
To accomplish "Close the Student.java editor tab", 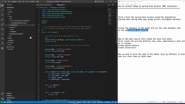I will click(x=65, y=5).
